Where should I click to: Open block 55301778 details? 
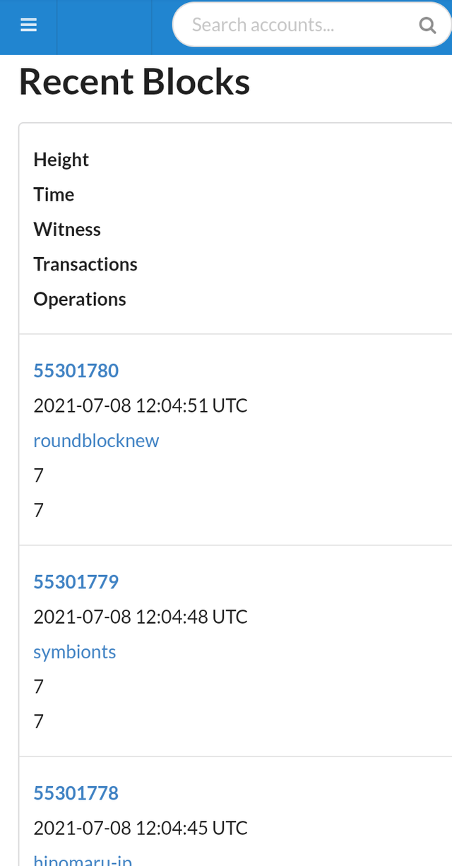coord(76,792)
